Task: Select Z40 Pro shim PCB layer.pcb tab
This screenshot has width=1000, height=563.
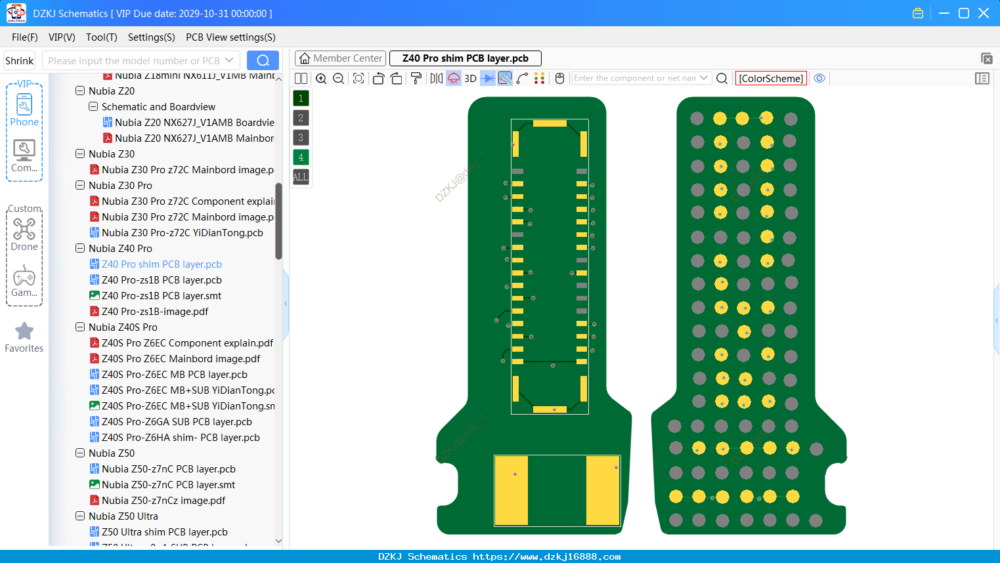Action: click(x=465, y=58)
